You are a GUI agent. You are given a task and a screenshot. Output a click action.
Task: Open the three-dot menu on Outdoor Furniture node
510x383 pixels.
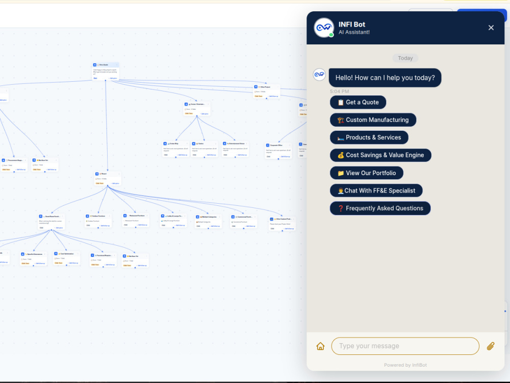click(110, 216)
